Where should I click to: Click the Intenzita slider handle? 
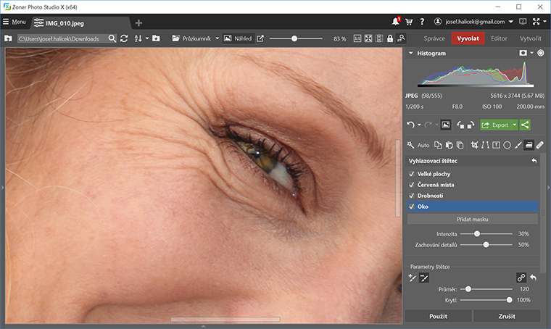tap(476, 234)
